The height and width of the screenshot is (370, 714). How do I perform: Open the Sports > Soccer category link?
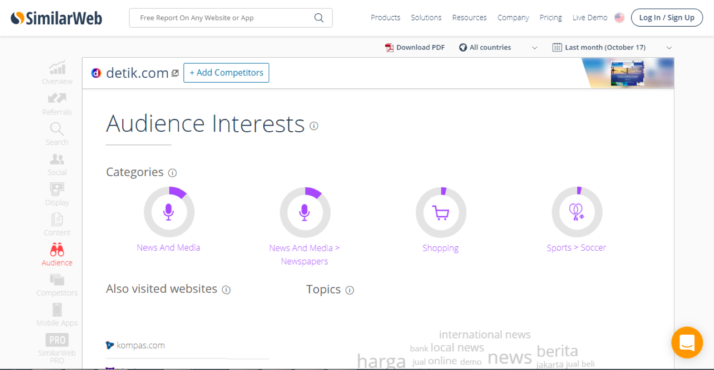point(576,247)
